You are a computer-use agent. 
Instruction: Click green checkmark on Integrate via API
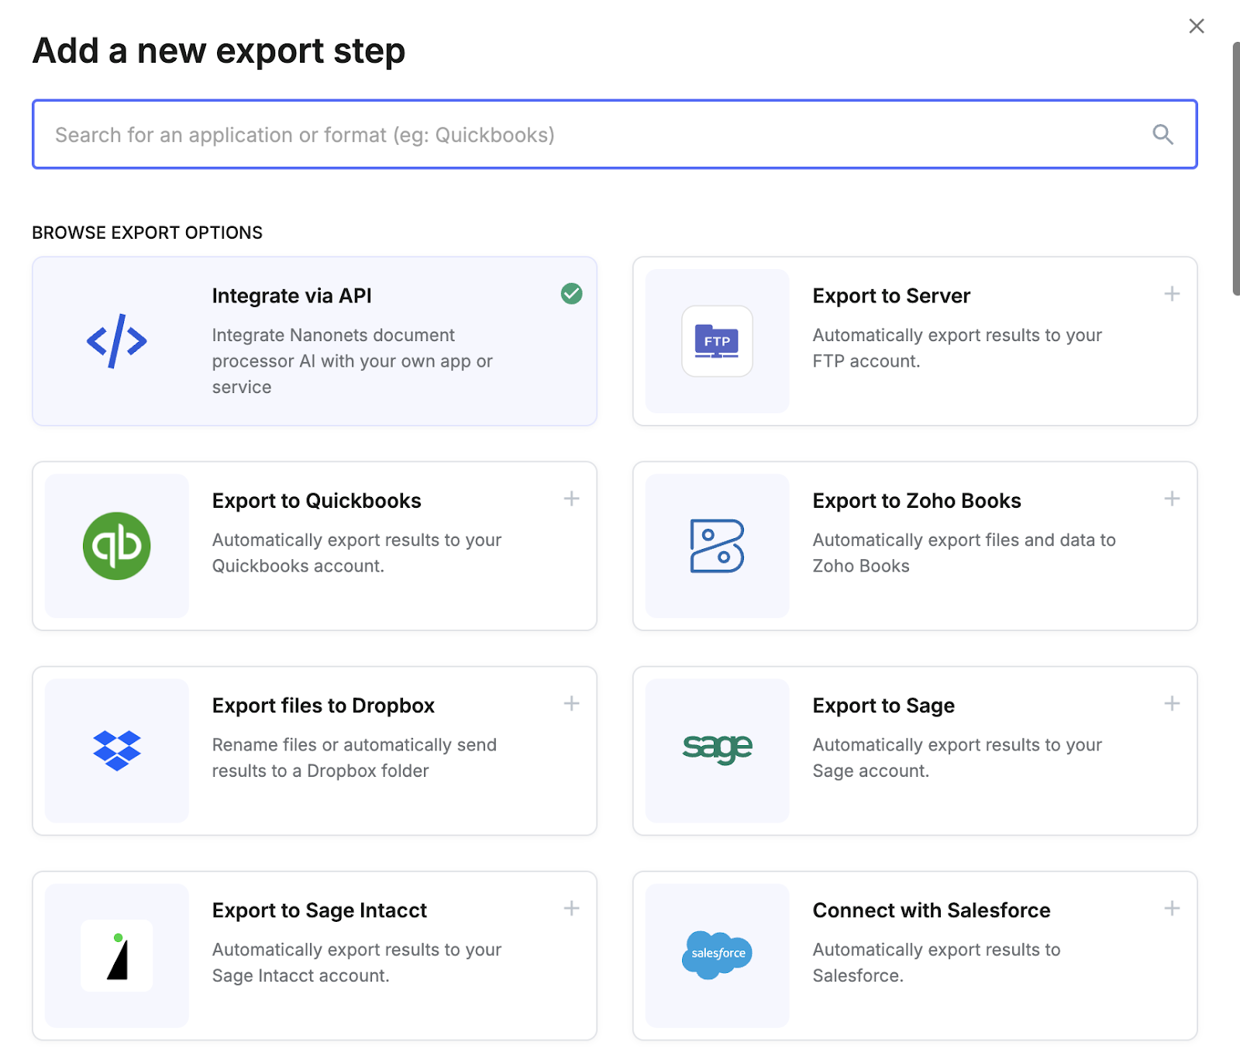pyautogui.click(x=571, y=294)
